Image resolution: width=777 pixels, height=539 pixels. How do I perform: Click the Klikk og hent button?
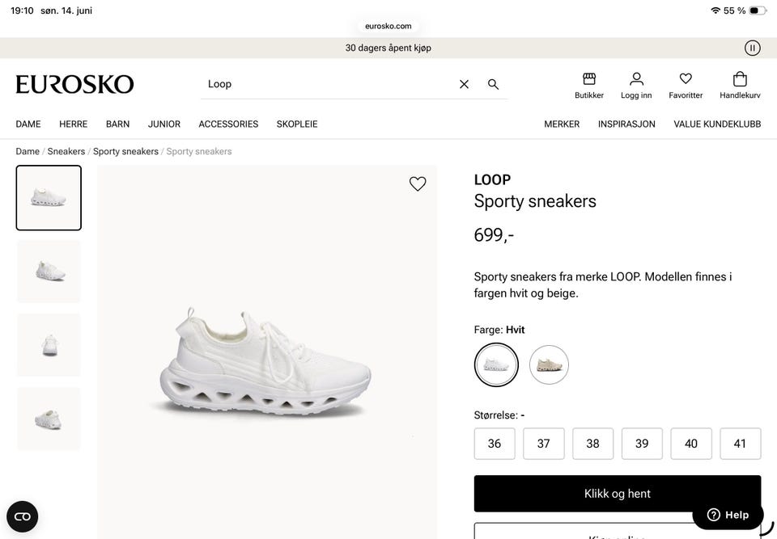point(618,494)
